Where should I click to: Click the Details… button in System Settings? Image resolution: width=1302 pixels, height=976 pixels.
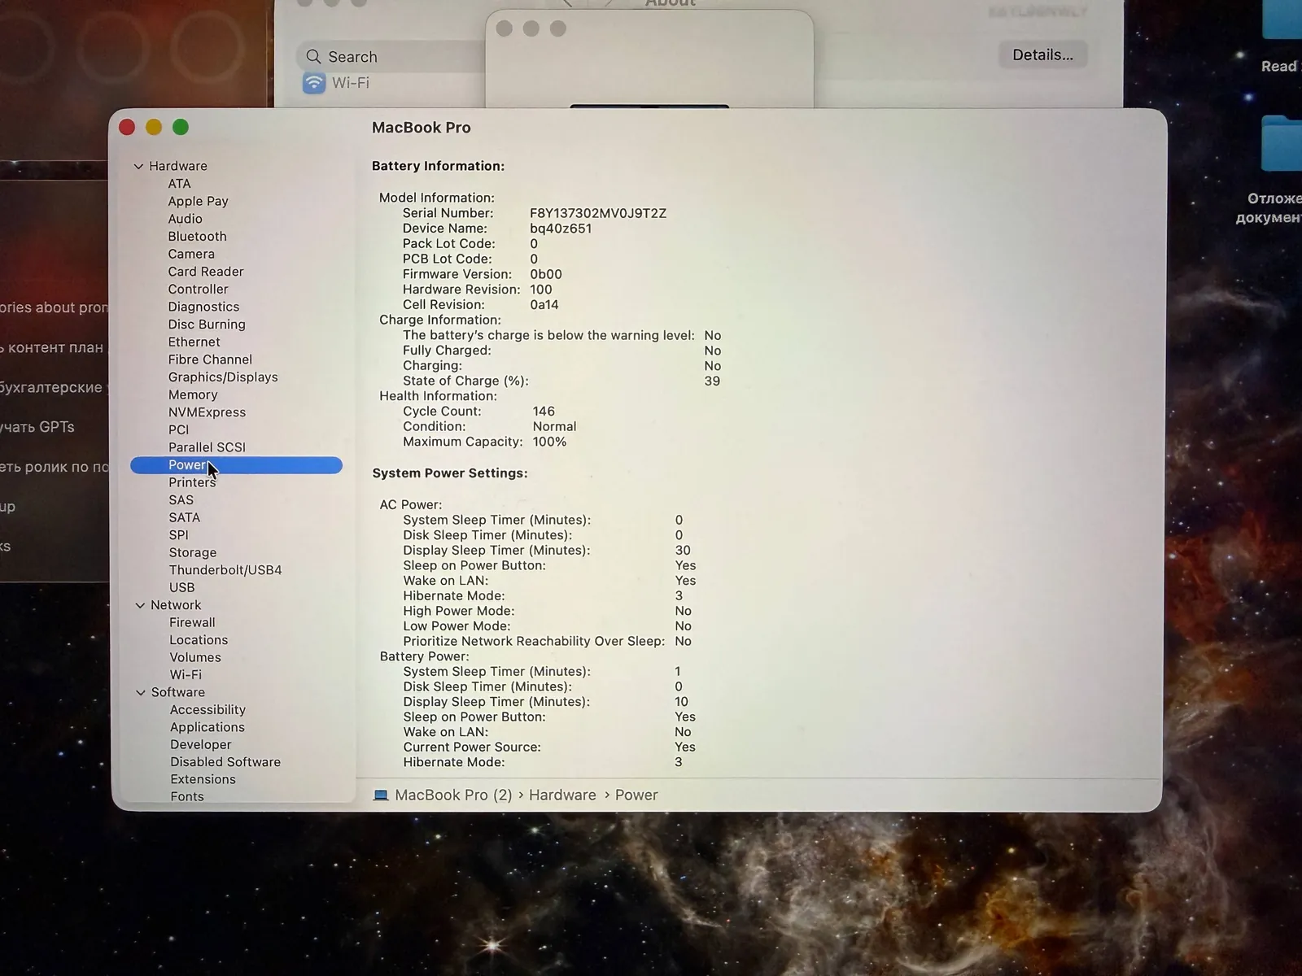pos(1042,55)
